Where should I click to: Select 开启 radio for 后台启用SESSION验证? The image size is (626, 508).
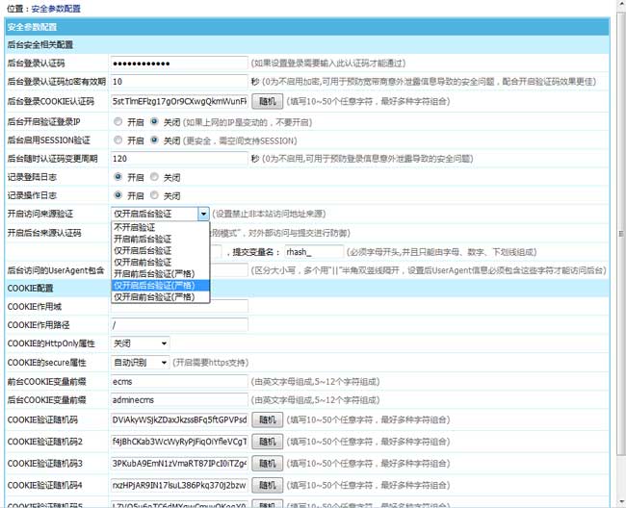coord(117,140)
